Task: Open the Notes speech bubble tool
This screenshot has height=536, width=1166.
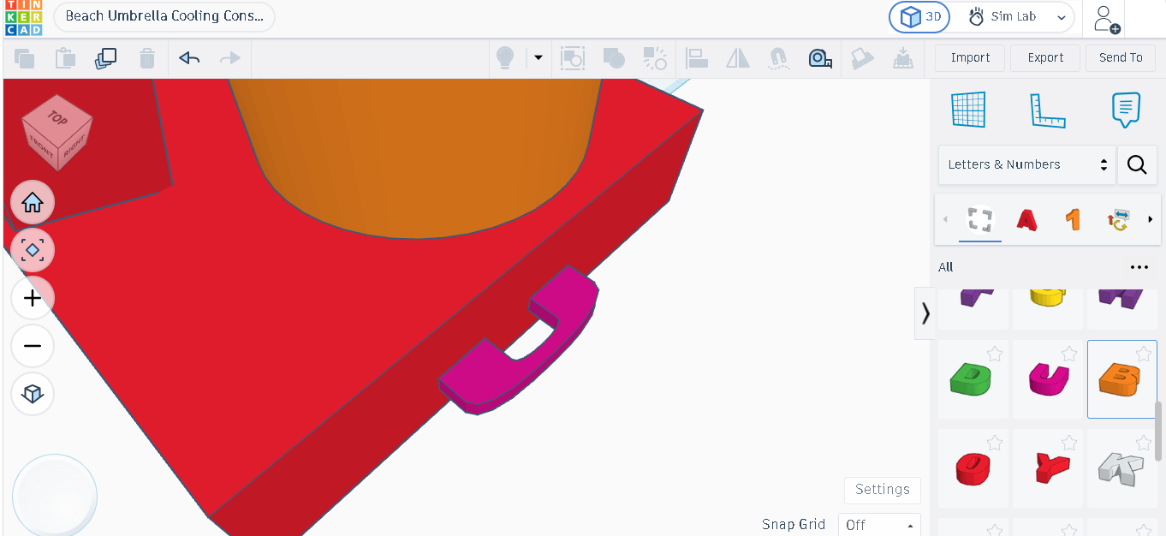Action: [1126, 110]
